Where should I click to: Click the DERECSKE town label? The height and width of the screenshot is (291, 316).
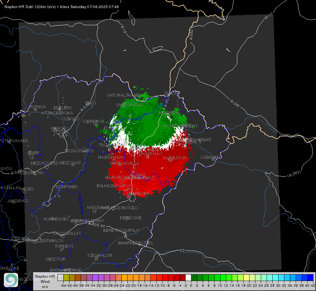pyautogui.click(x=131, y=218)
